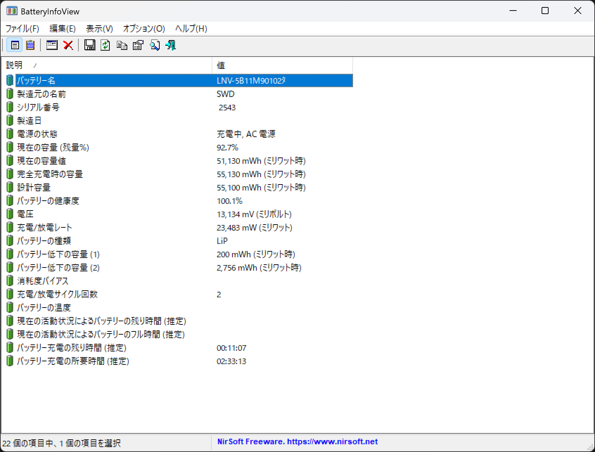The width and height of the screenshot is (595, 452).
Task: Open the ヘルプ(H) menu
Action: pos(191,28)
